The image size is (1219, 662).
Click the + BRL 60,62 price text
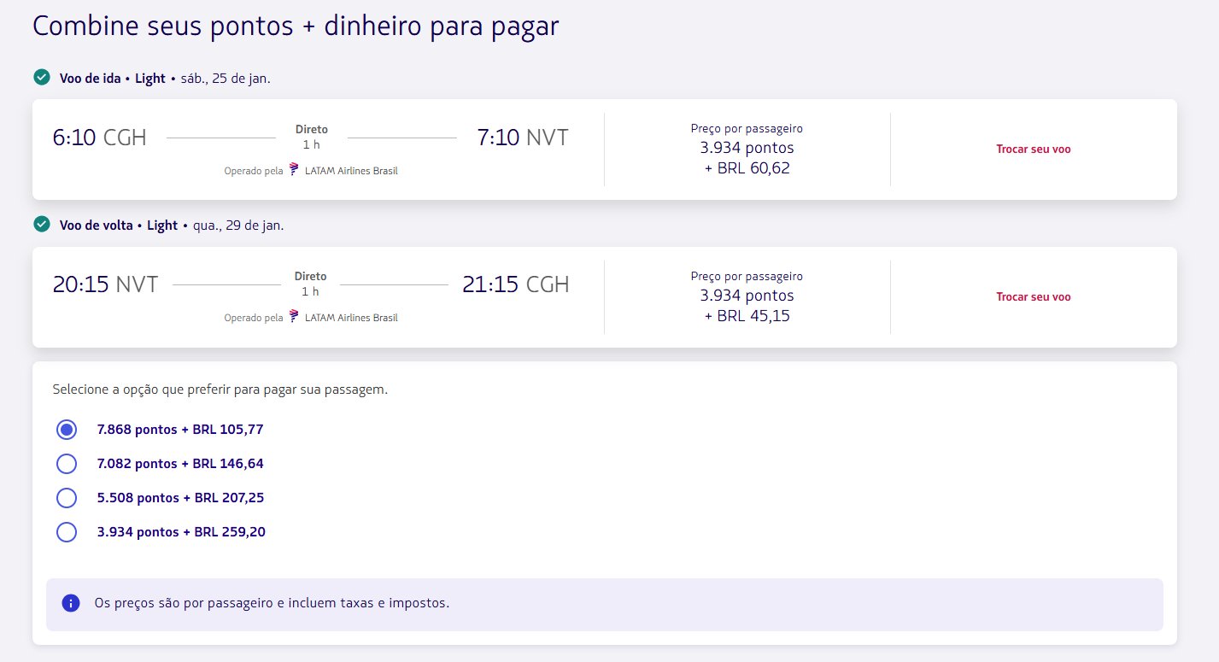[747, 168]
